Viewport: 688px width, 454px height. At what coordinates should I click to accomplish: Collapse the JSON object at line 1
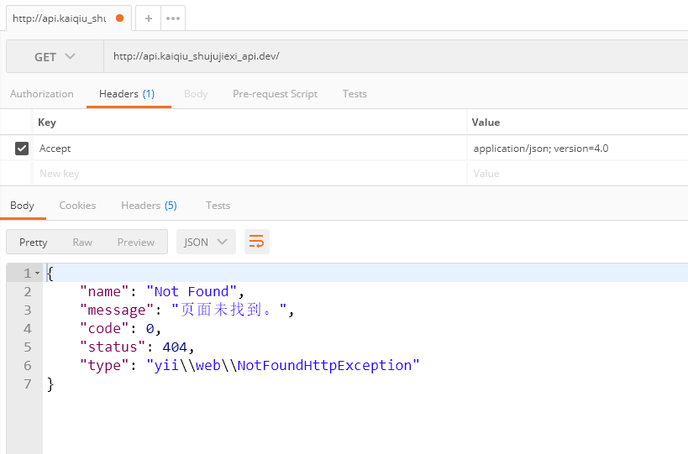click(x=37, y=274)
